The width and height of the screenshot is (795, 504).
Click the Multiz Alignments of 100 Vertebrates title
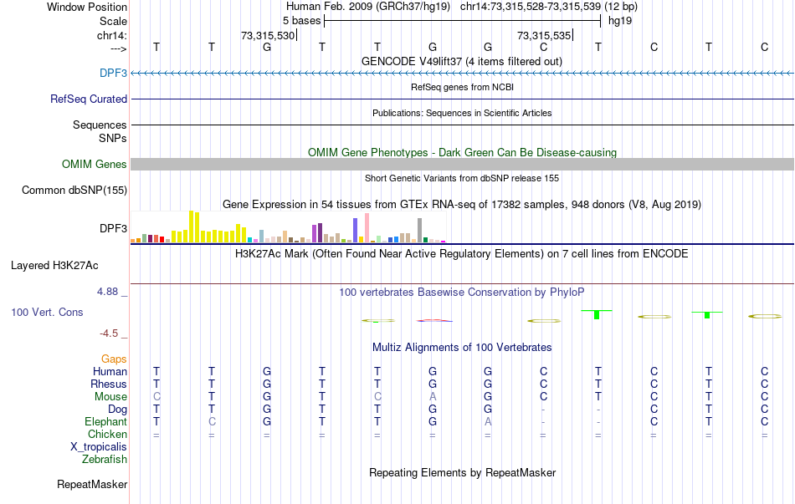tap(462, 348)
